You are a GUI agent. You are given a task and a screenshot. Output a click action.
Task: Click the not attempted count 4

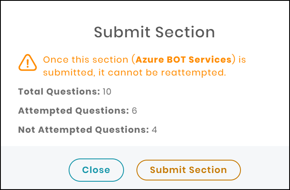154,130
